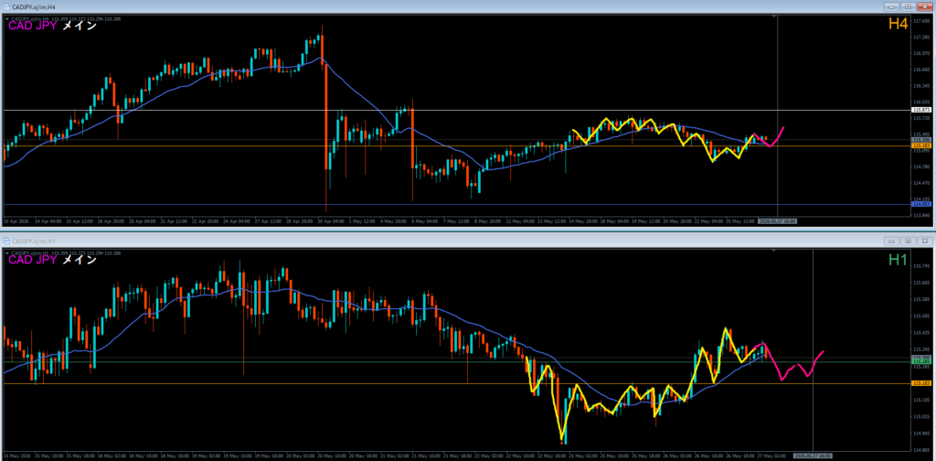The height and width of the screenshot is (461, 936).
Task: Click the H1 chart window's title bar icon
Action: (6, 241)
